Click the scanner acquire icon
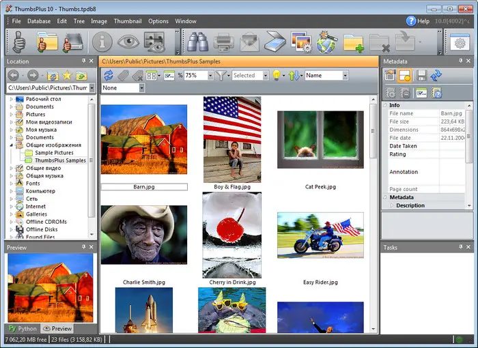 point(275,42)
